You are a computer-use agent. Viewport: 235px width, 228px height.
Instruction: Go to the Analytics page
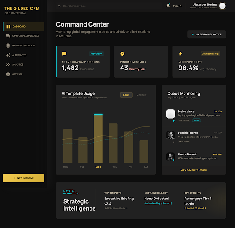(x=23, y=65)
